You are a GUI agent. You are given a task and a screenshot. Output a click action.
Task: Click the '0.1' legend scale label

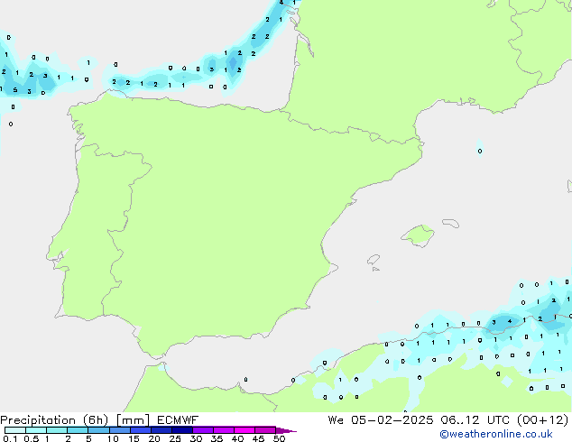pos(10,438)
